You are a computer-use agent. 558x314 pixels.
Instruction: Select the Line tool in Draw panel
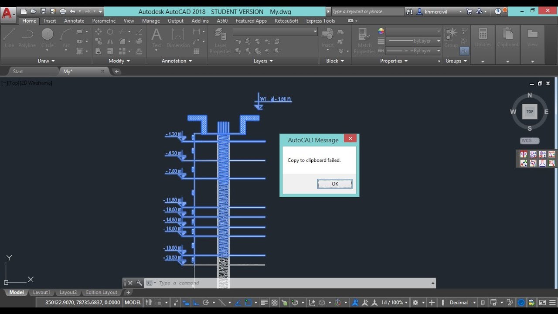pyautogui.click(x=10, y=38)
